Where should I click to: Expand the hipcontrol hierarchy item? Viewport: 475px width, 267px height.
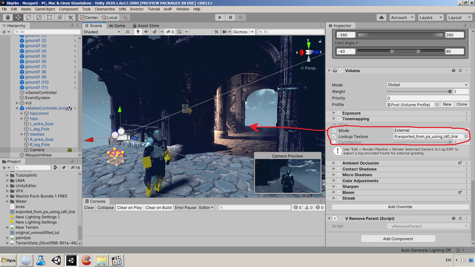[x=22, y=113]
